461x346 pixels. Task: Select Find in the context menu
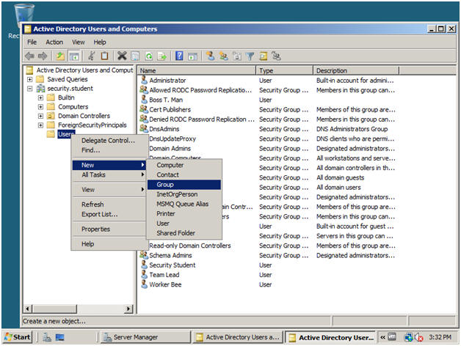[109, 150]
